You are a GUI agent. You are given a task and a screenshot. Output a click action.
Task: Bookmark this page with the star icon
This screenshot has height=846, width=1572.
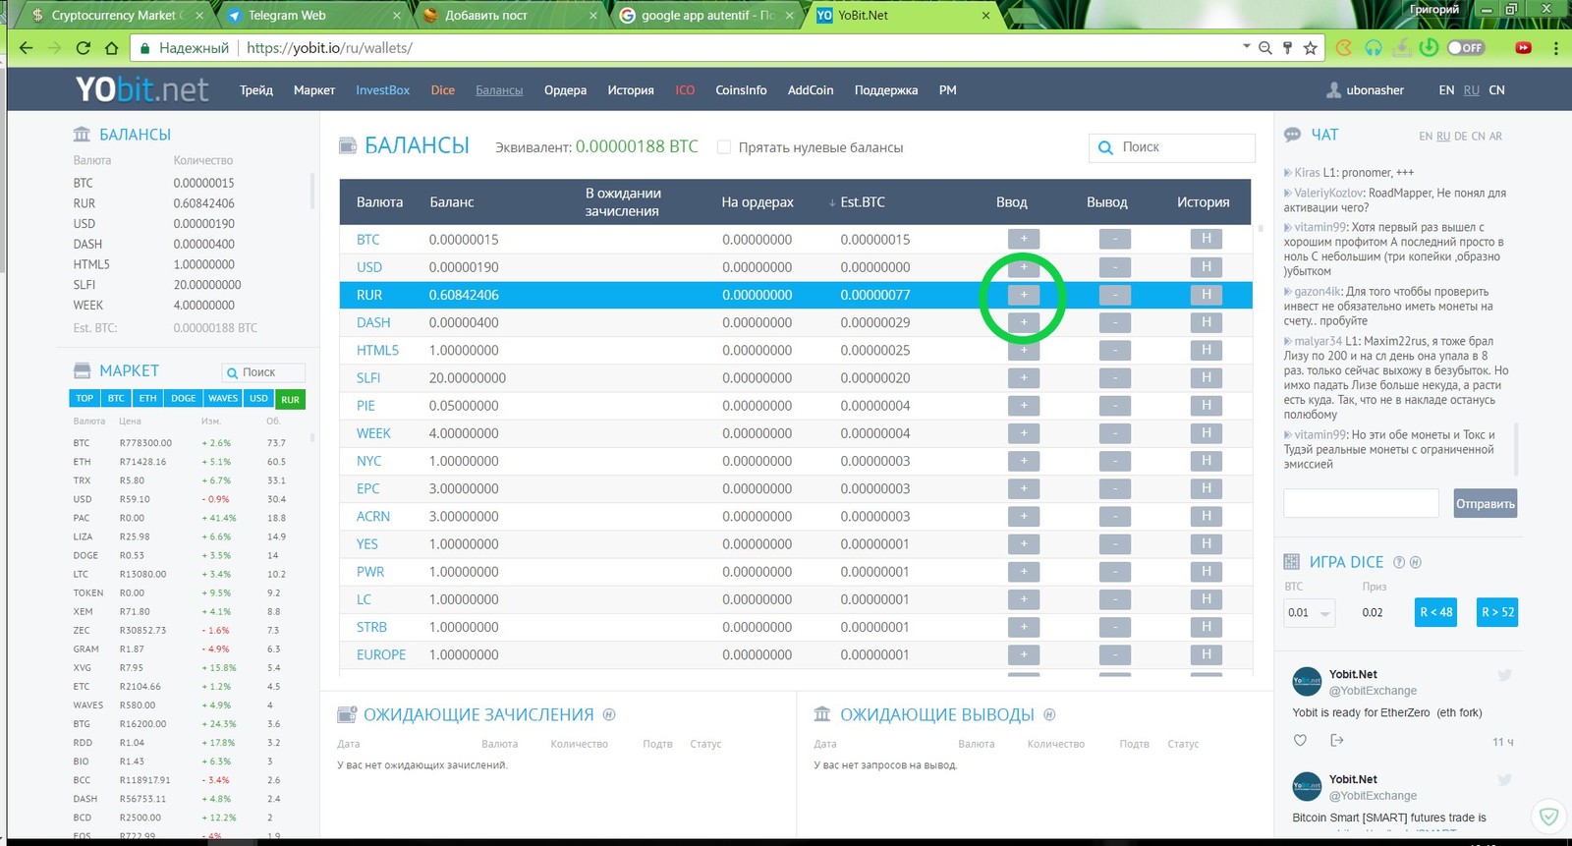1310,47
